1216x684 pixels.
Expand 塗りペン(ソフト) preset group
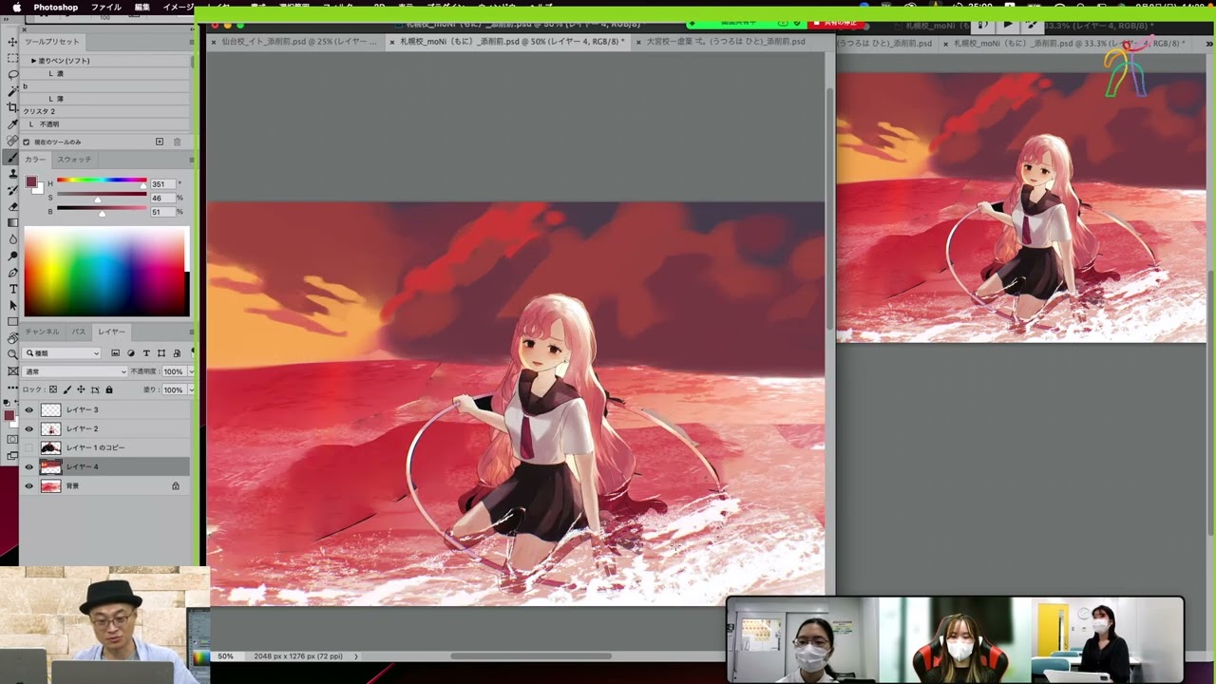(33, 61)
